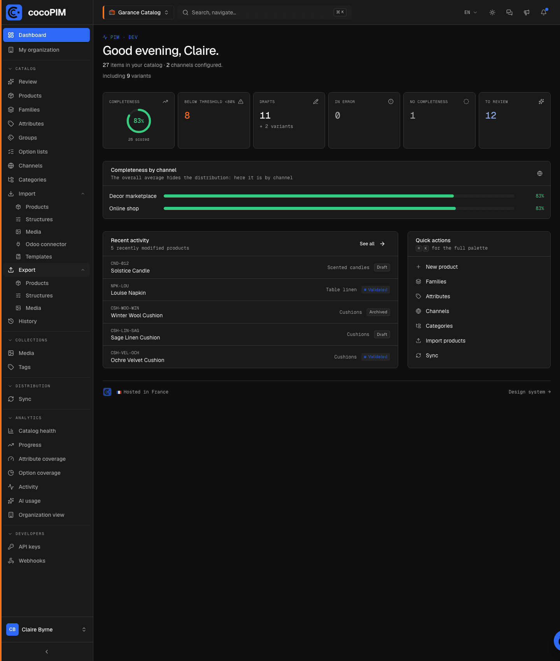Open the chat messages icon in header

(509, 12)
